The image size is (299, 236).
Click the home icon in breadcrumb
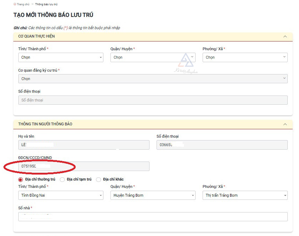point(15,4)
